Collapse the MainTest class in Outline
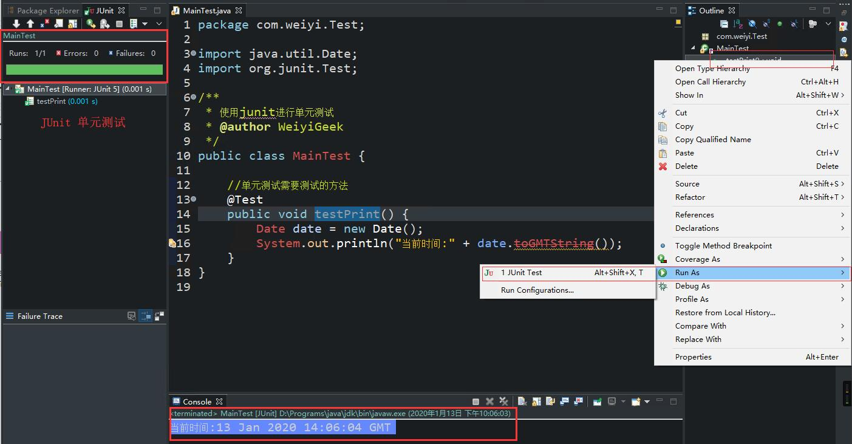The width and height of the screenshot is (852, 444). pyautogui.click(x=694, y=48)
